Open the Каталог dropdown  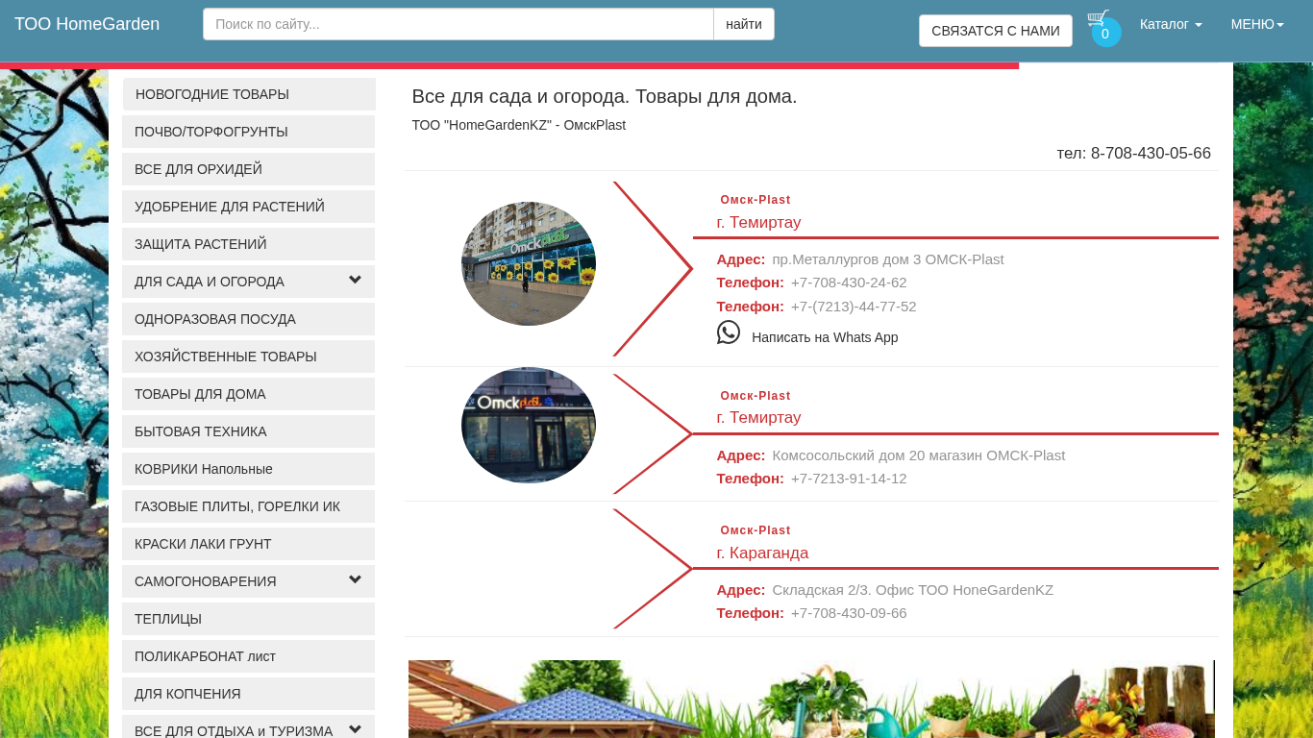click(1171, 24)
